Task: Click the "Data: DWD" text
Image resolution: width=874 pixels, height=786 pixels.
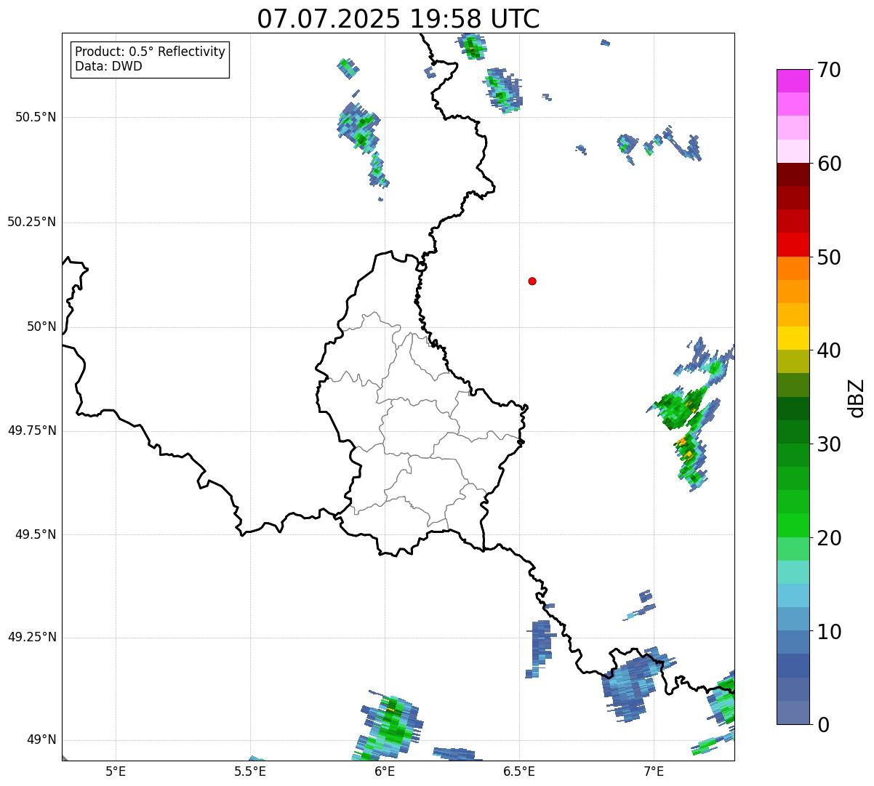Action: tap(109, 66)
